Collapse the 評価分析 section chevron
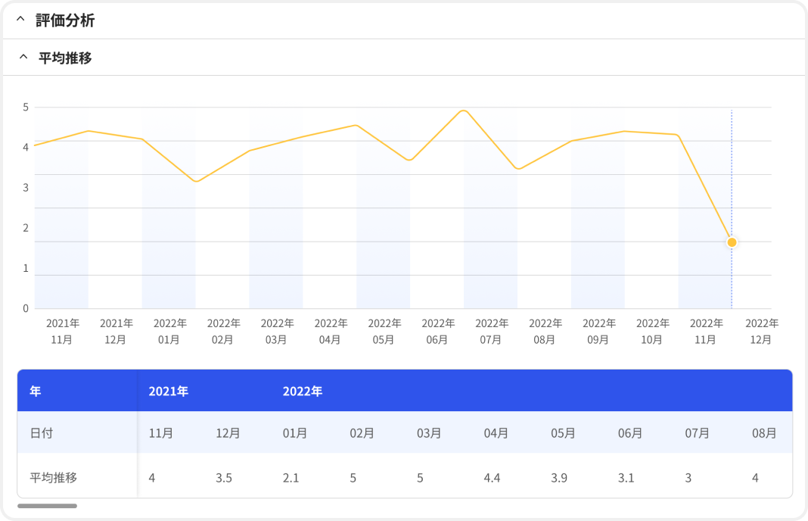Screen dimensions: 808x521 click(20, 20)
